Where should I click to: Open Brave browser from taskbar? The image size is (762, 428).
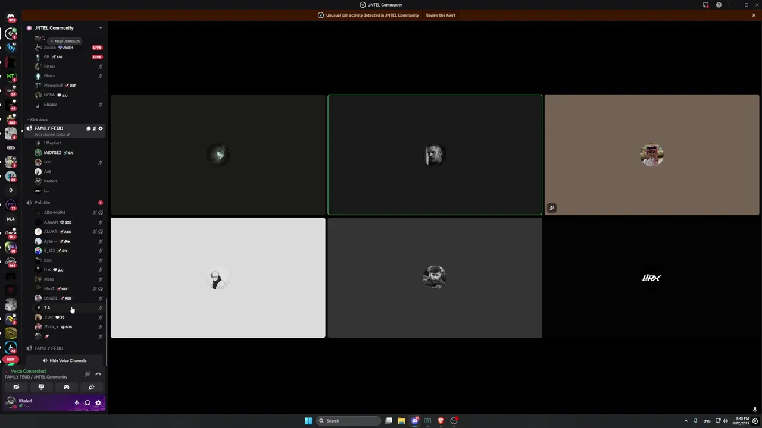point(441,421)
